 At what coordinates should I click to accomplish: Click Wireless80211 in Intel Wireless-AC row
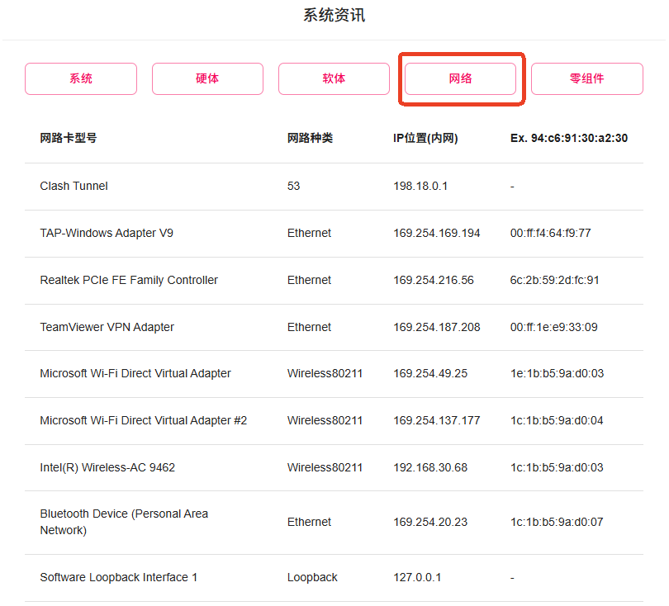pos(325,467)
